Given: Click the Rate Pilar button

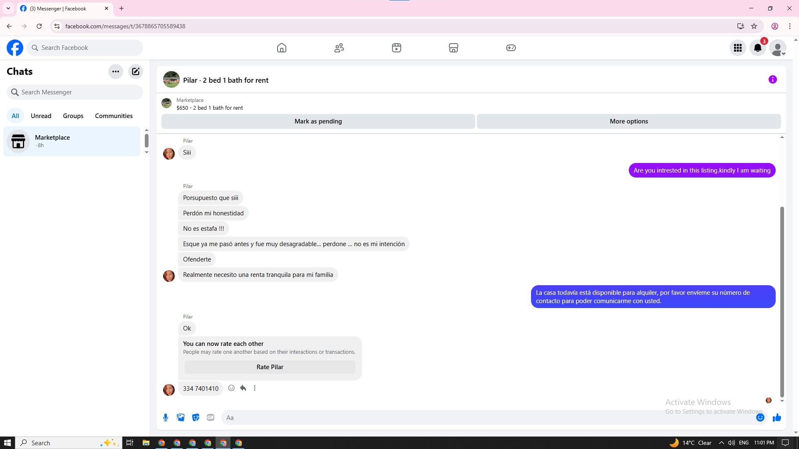Looking at the screenshot, I should pos(270,367).
